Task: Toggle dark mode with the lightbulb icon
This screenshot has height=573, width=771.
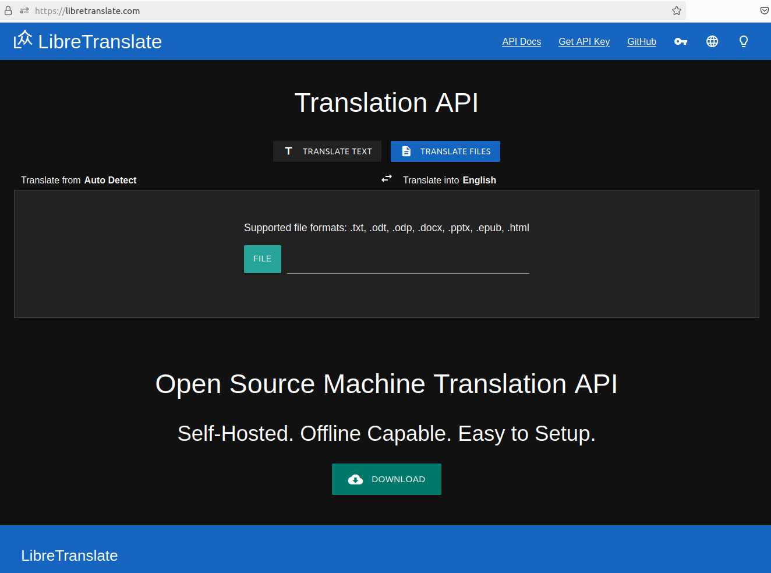Action: pos(744,41)
